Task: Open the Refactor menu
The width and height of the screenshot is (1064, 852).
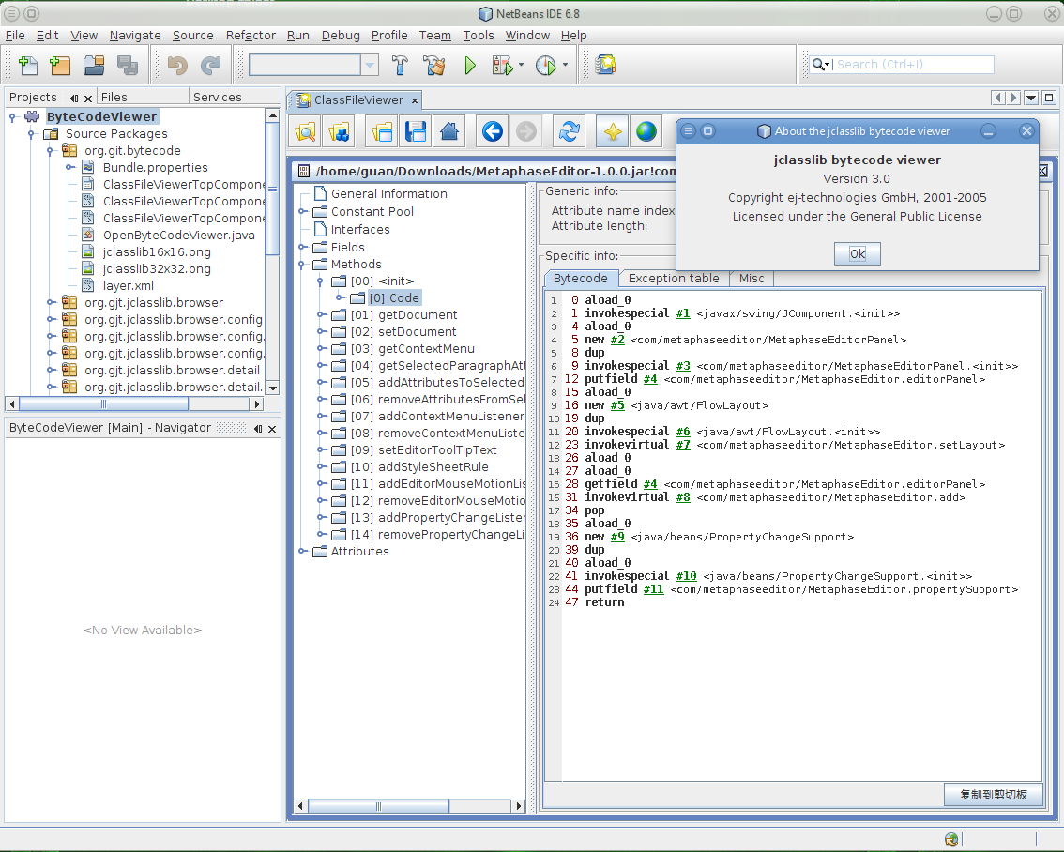Action: (x=251, y=36)
